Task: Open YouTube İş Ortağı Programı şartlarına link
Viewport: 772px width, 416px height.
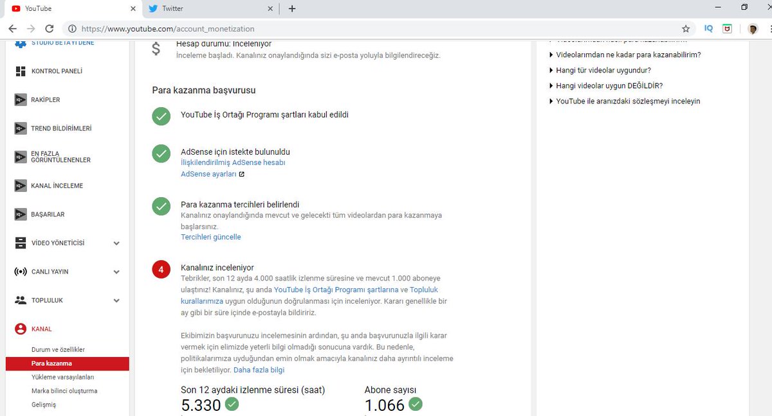Action: [x=336, y=290]
